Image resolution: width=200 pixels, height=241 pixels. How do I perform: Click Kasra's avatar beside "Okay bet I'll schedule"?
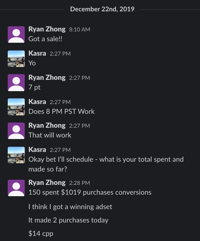point(16,155)
